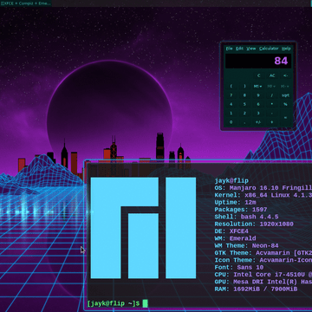Screen dimensions: 312x312
Task: Open the File menu in the calculator
Action: (x=229, y=49)
